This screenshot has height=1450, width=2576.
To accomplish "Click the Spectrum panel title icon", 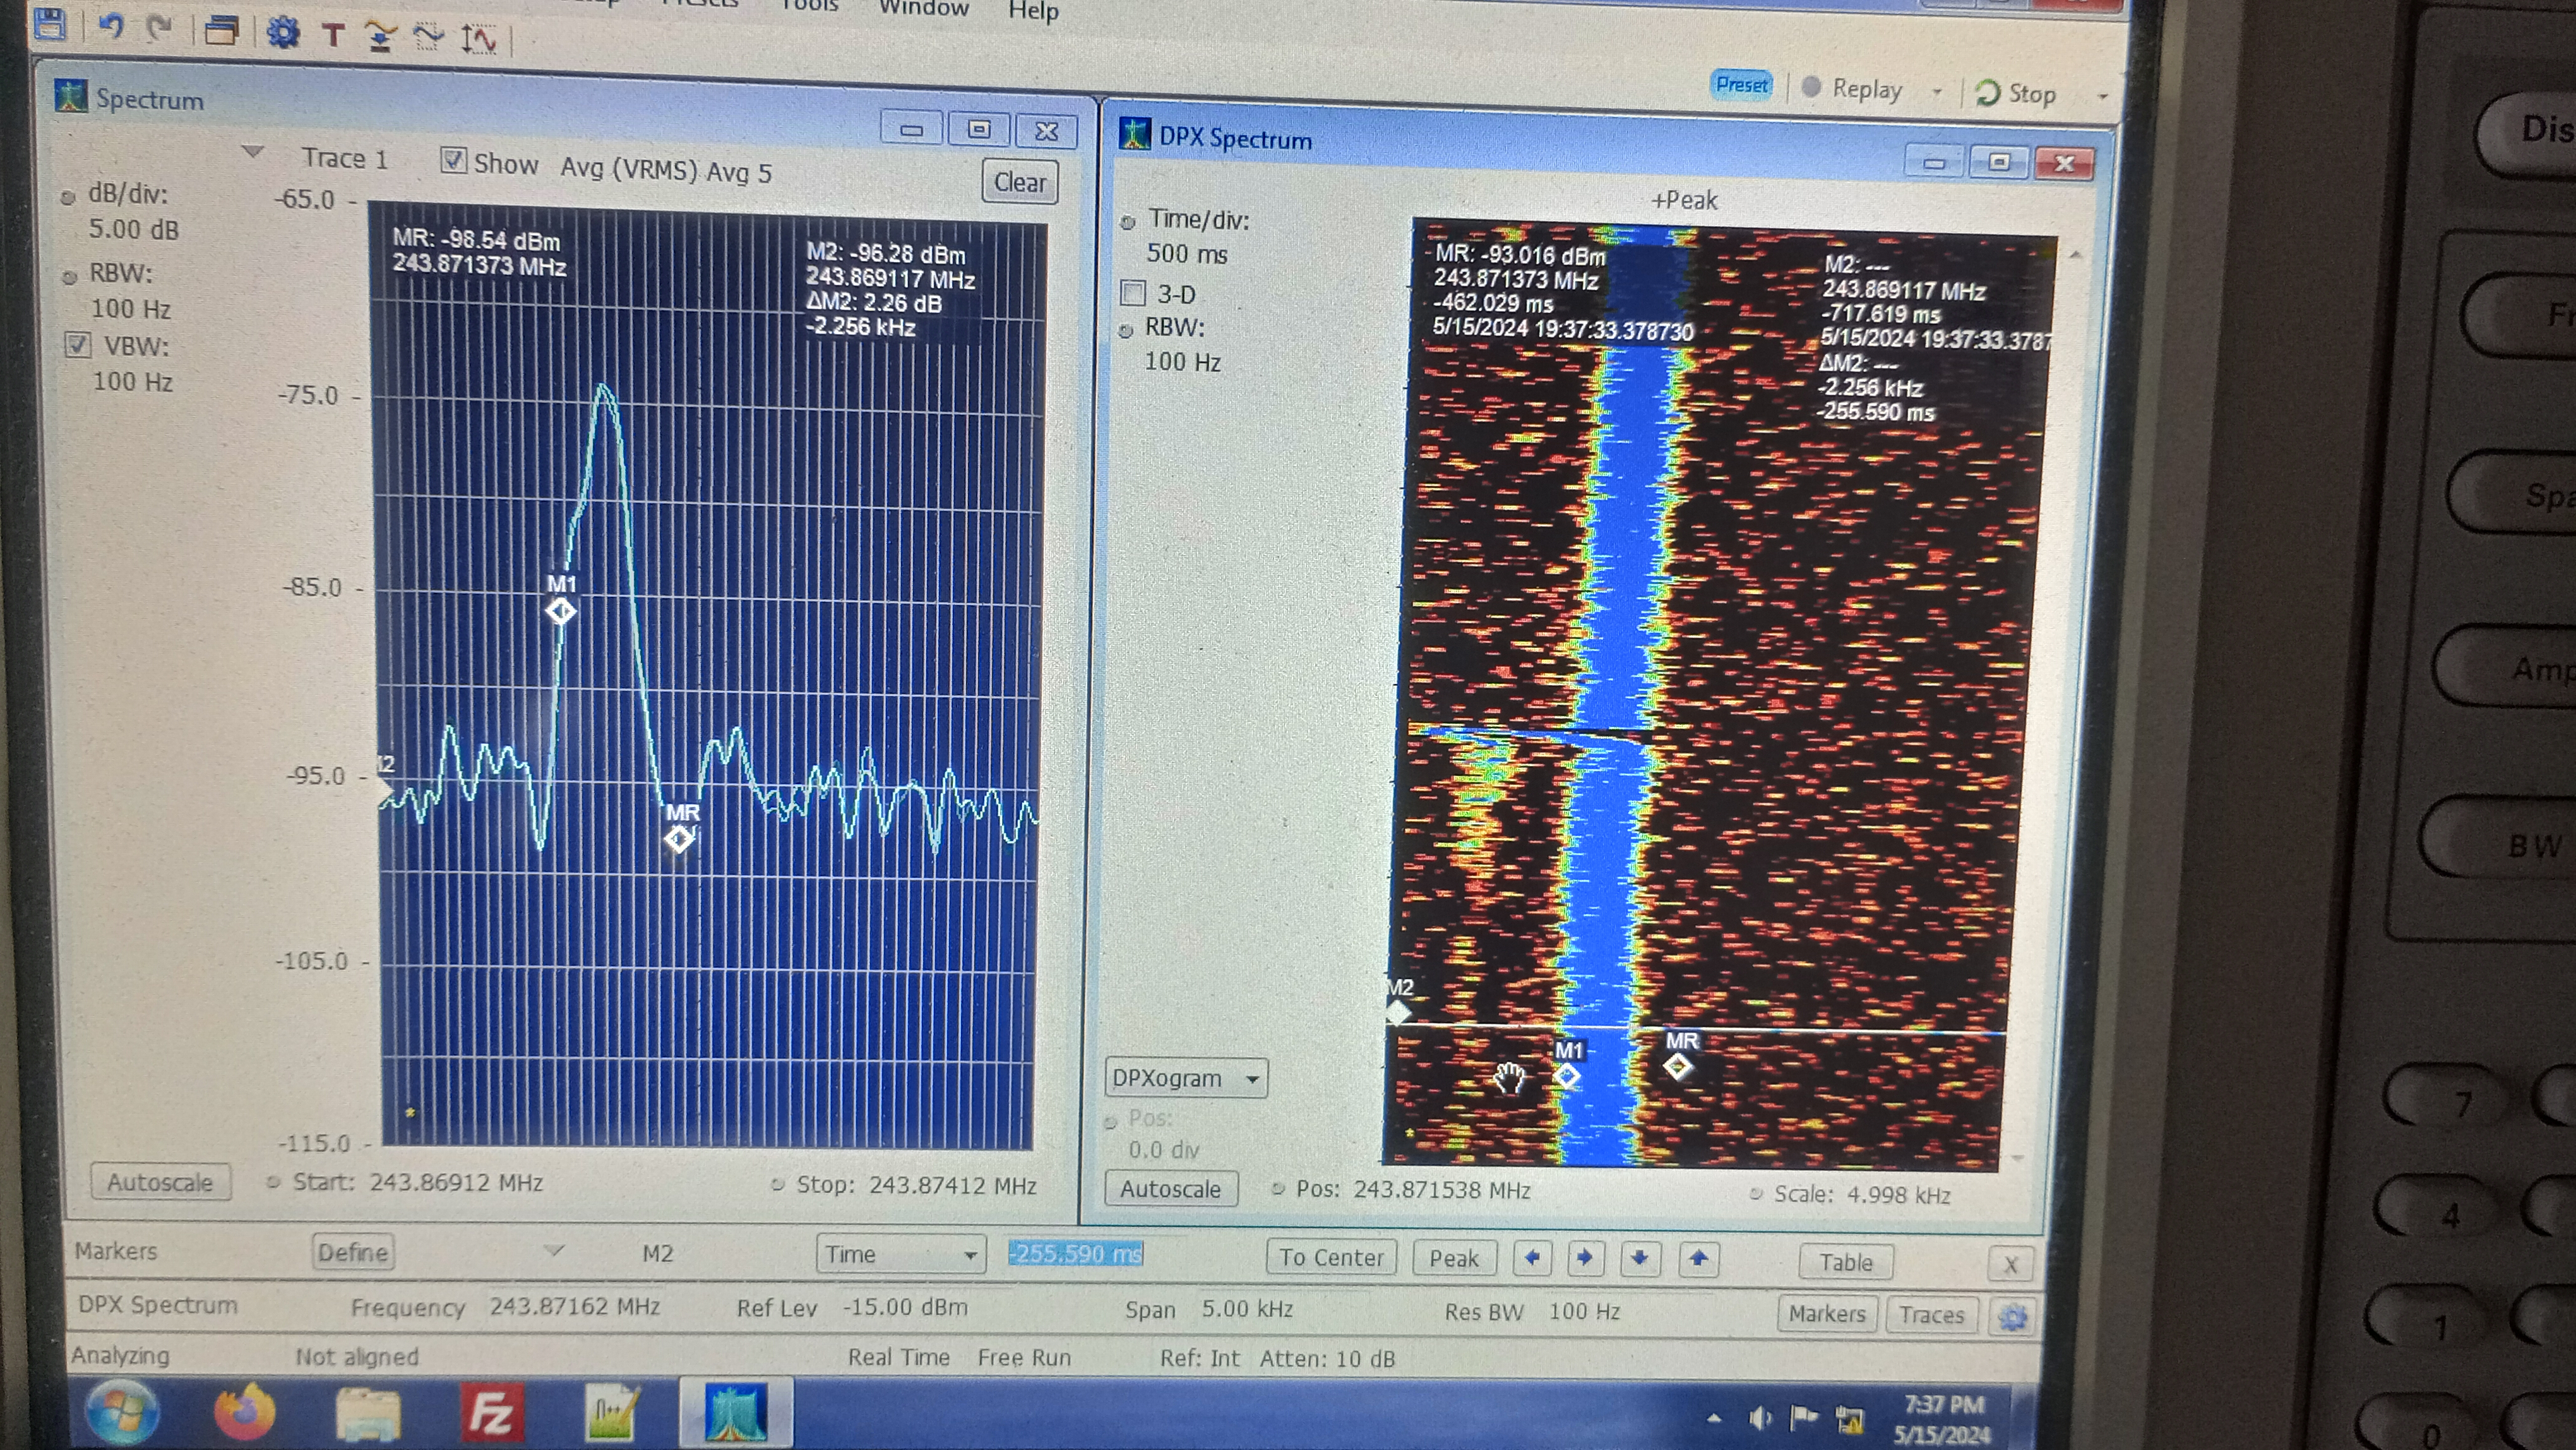I will click(x=71, y=96).
